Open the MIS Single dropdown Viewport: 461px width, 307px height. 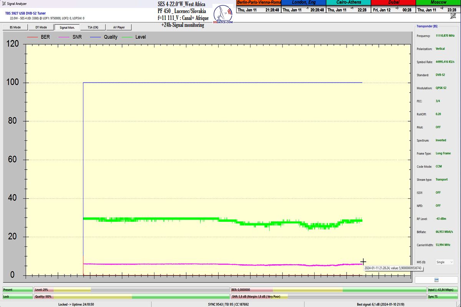coord(444,262)
